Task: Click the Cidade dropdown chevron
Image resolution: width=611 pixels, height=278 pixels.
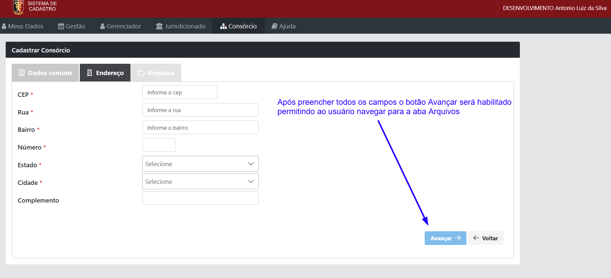Action: tap(251, 182)
